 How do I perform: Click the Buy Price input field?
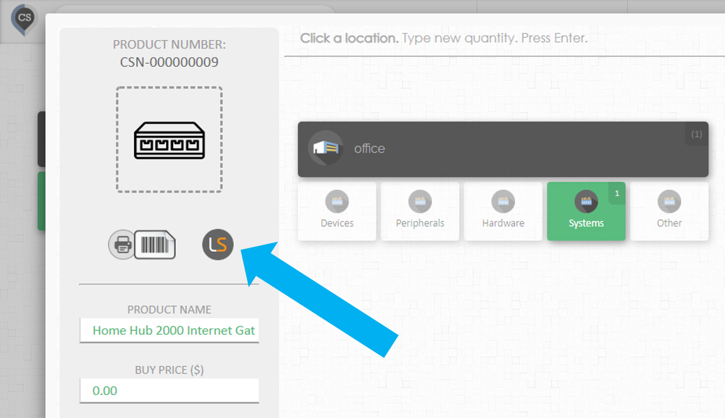point(169,391)
